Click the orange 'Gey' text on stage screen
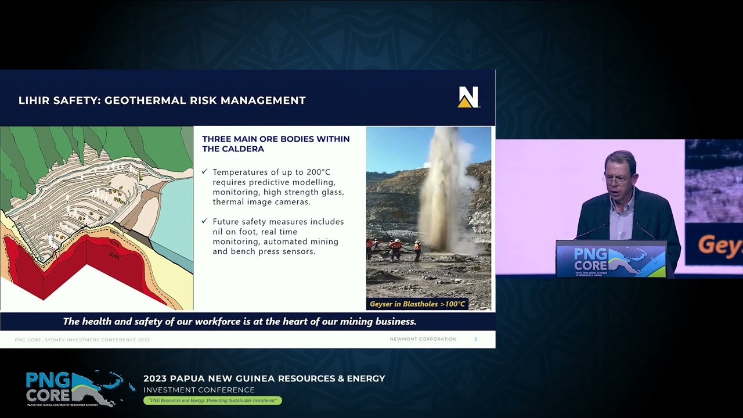Viewport: 743px width, 418px height. pos(720,247)
